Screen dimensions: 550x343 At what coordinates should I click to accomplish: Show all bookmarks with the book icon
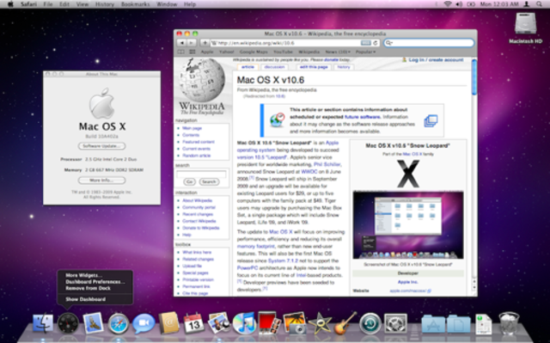(x=181, y=52)
